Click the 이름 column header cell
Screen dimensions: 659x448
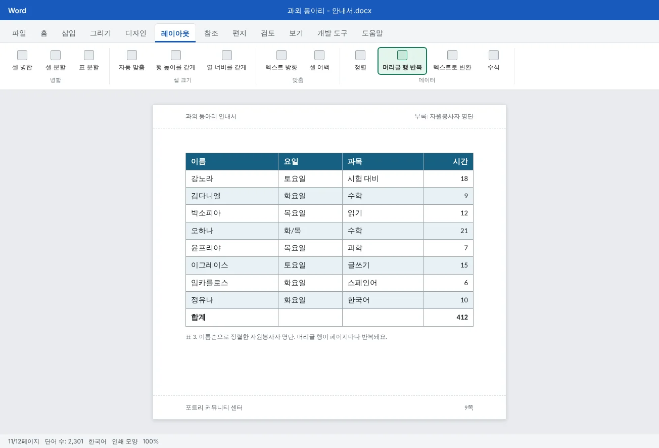point(232,162)
